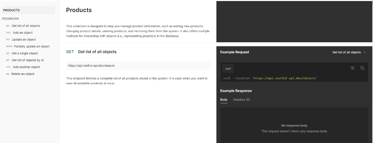
Task: Select 'Get a single object' in sidebar
Action: point(22,53)
